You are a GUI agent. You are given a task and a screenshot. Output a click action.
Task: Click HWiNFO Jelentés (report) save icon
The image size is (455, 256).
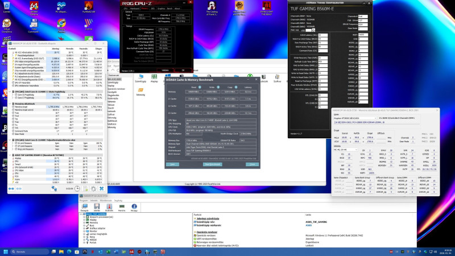point(97,207)
